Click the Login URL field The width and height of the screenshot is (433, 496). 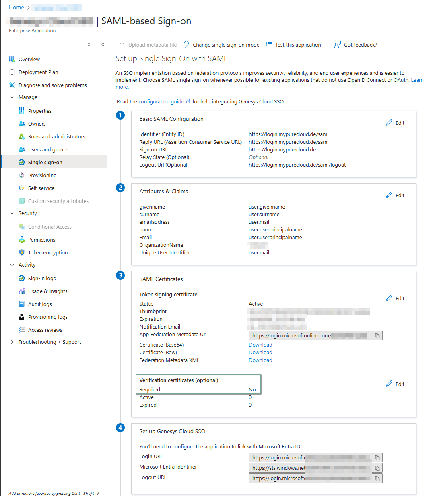[315, 457]
